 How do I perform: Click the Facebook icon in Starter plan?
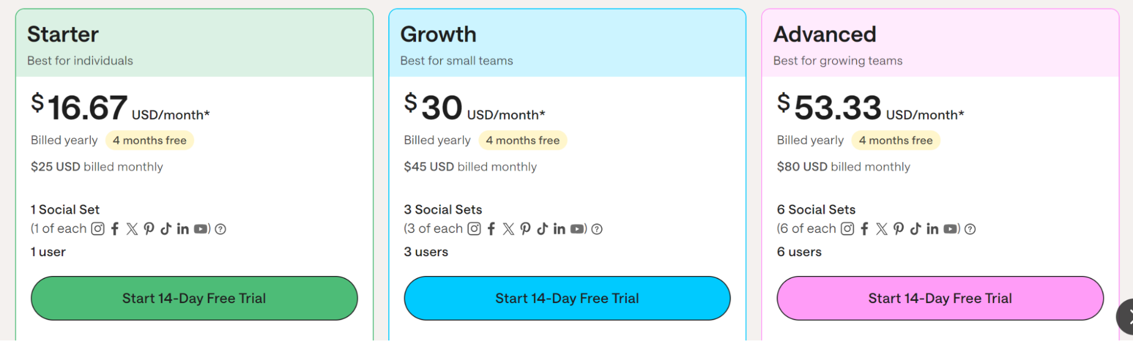(115, 228)
